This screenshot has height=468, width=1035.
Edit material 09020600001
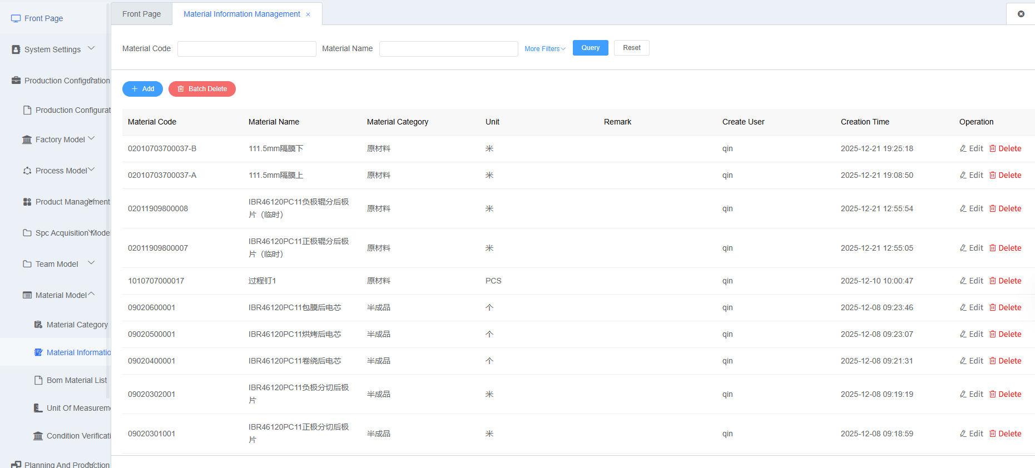[x=971, y=307]
